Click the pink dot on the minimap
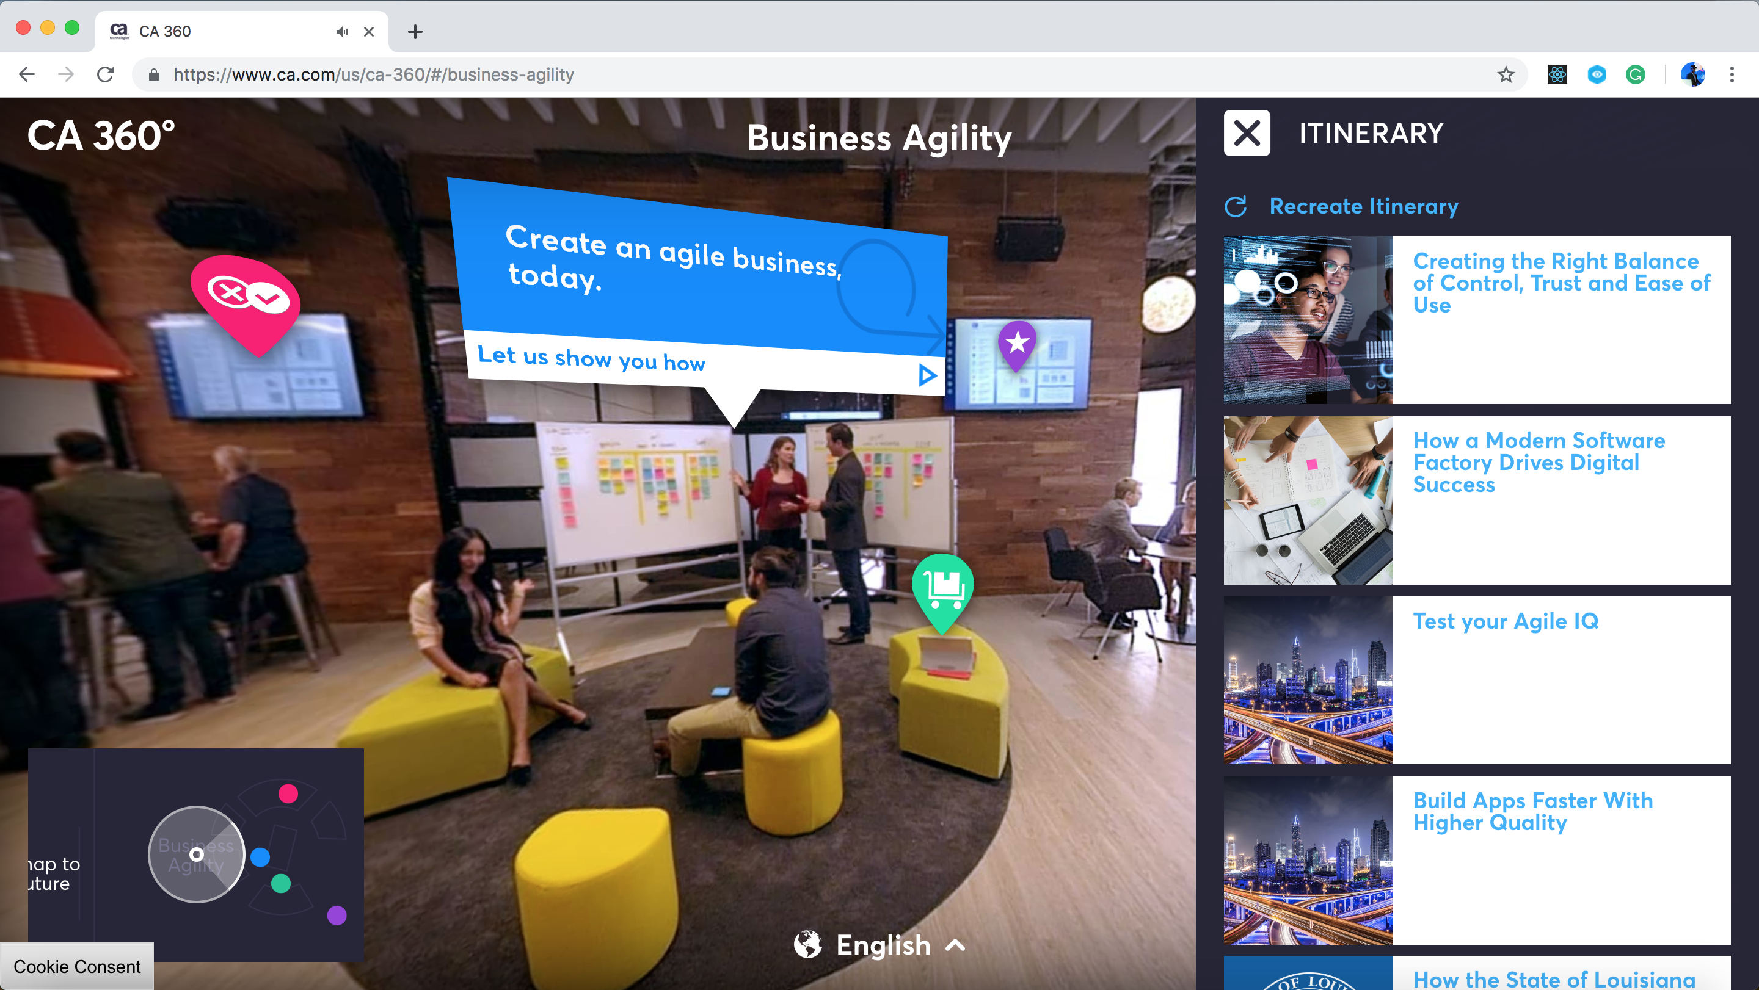This screenshot has width=1759, height=990. tap(288, 793)
